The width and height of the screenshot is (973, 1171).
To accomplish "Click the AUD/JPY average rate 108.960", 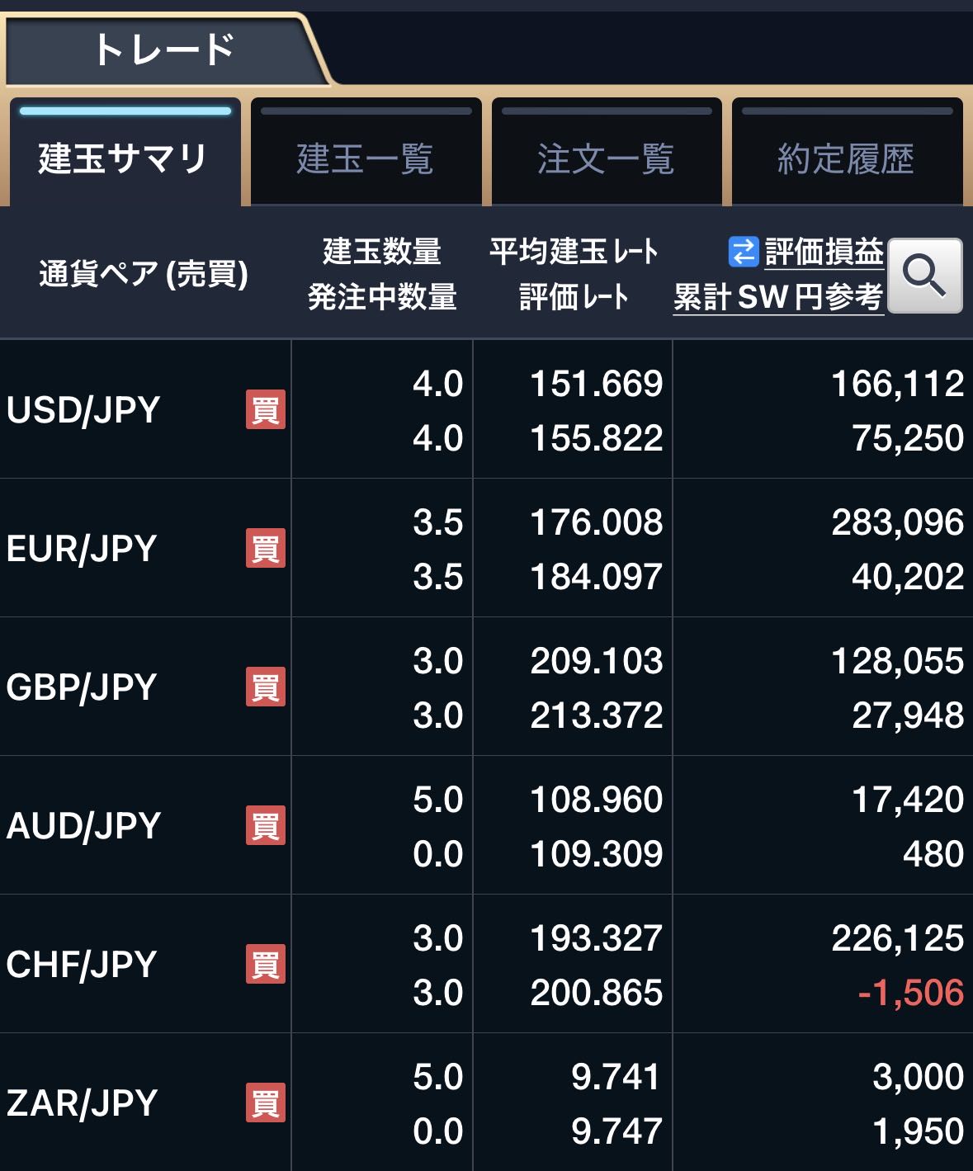I will pyautogui.click(x=596, y=799).
